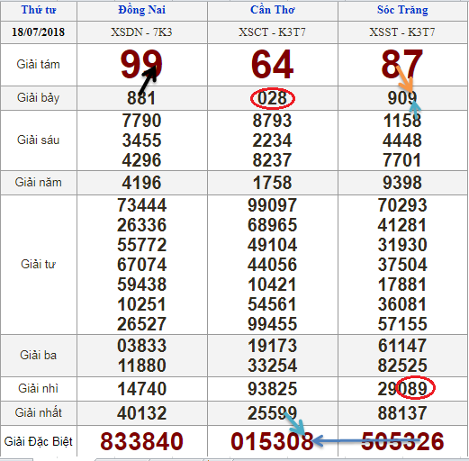Select first prize number 40132
This screenshot has width=469, height=461.
[x=141, y=413]
